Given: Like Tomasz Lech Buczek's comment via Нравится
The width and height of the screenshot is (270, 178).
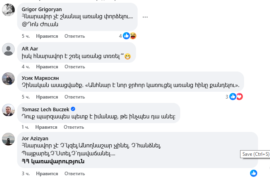Looking at the screenshot, I should (x=46, y=127).
